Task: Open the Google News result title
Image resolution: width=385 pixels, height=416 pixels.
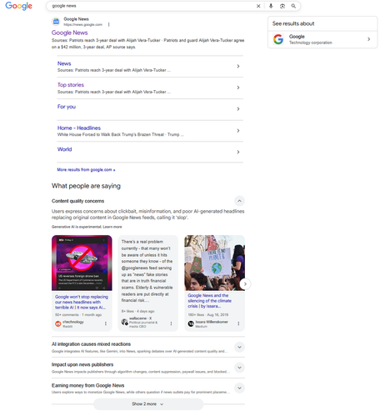Action: tap(70, 33)
